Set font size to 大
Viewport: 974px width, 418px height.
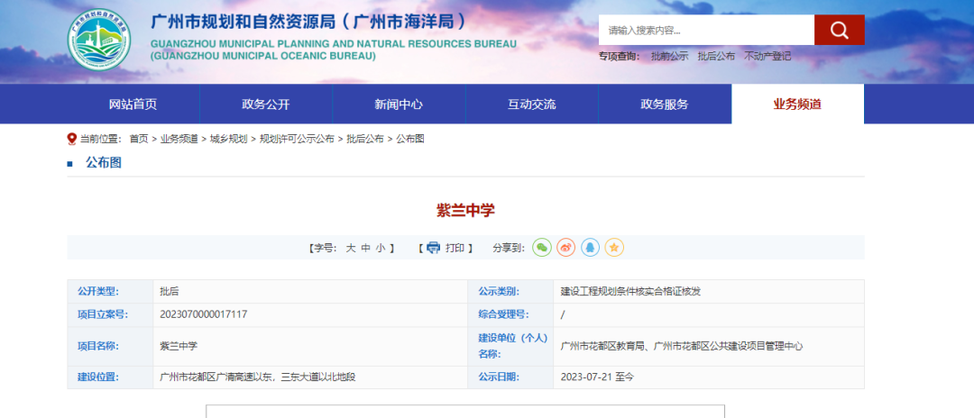click(350, 248)
